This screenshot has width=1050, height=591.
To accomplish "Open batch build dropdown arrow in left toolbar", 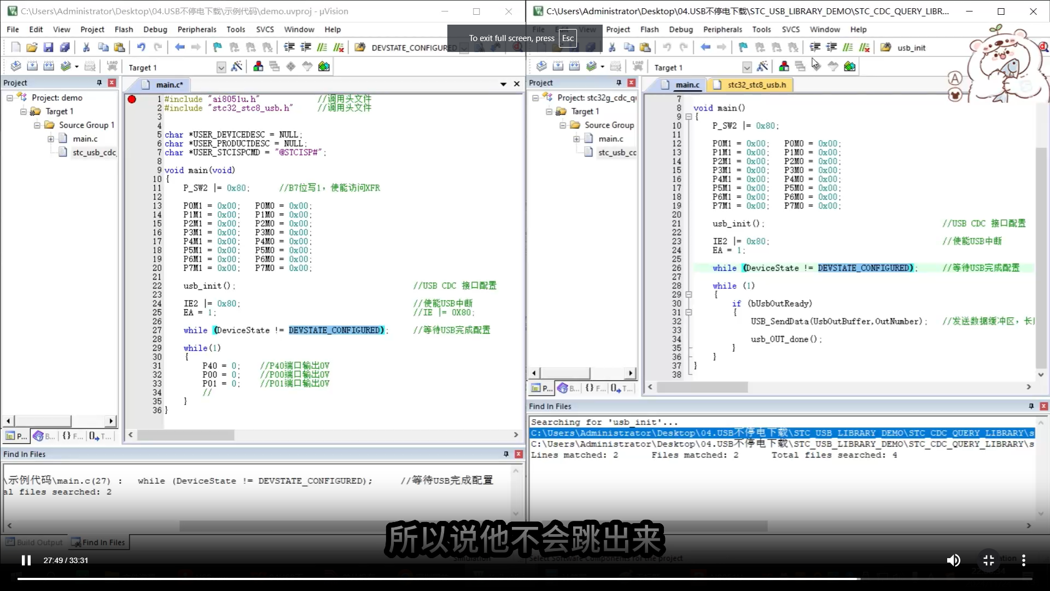I will coord(77,67).
